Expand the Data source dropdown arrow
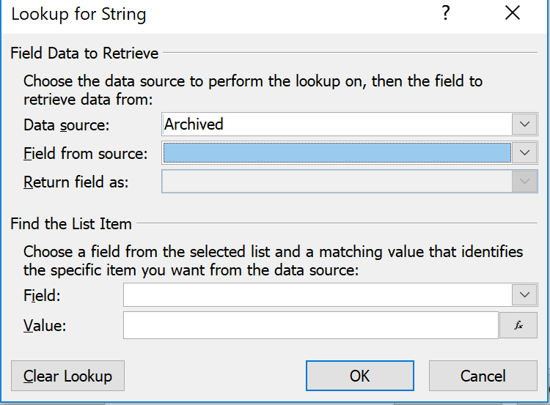The height and width of the screenshot is (405, 550). pyautogui.click(x=524, y=124)
